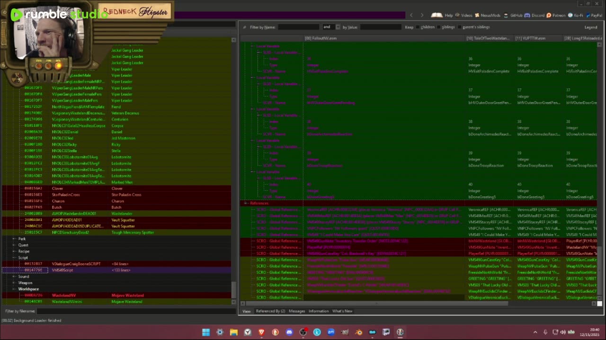Click the pin icon beside Filter by Name
Screen dimensions: 606x340
244,27
